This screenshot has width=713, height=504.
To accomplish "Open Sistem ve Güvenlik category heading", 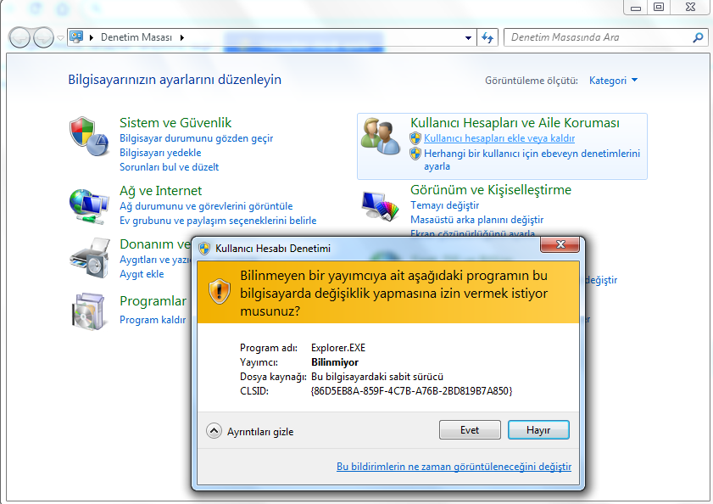I will 175,123.
